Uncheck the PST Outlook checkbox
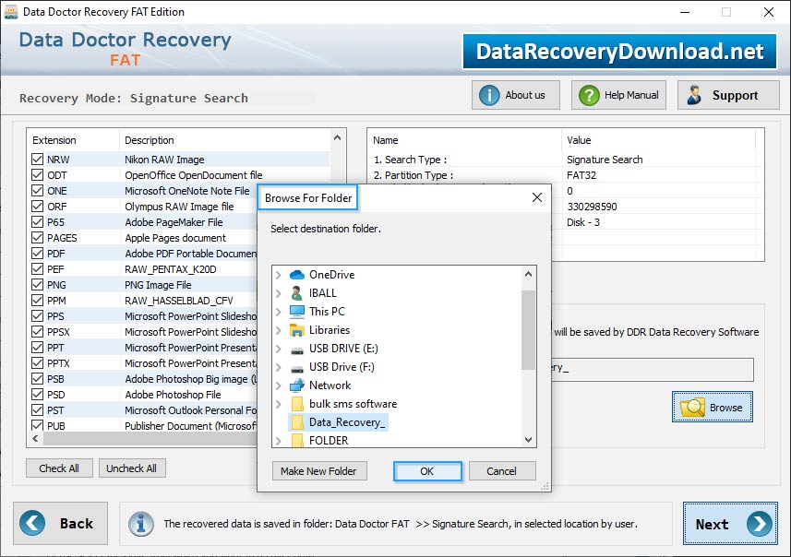 point(37,409)
